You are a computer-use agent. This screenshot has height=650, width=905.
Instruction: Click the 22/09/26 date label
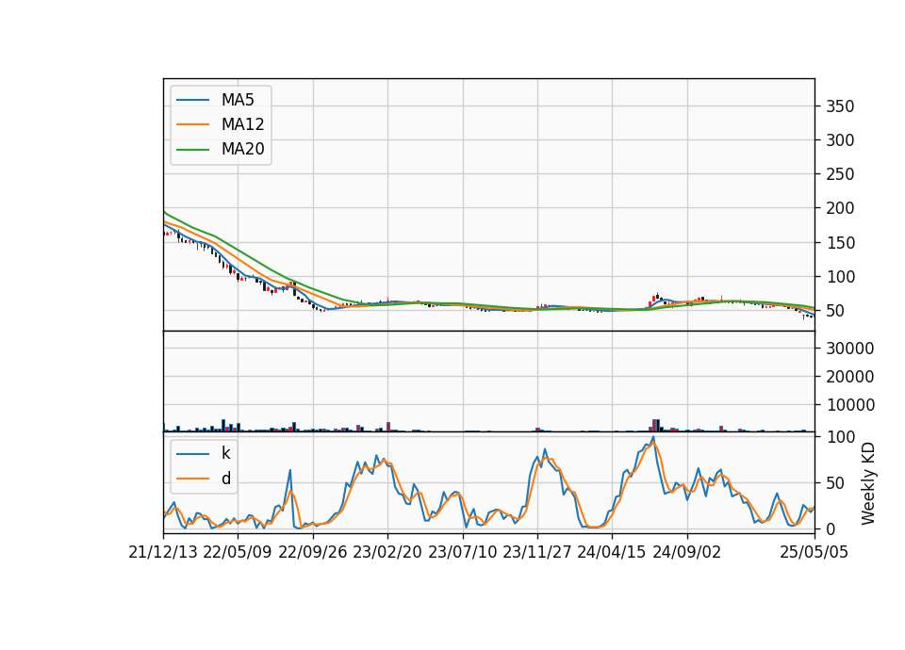pos(313,553)
